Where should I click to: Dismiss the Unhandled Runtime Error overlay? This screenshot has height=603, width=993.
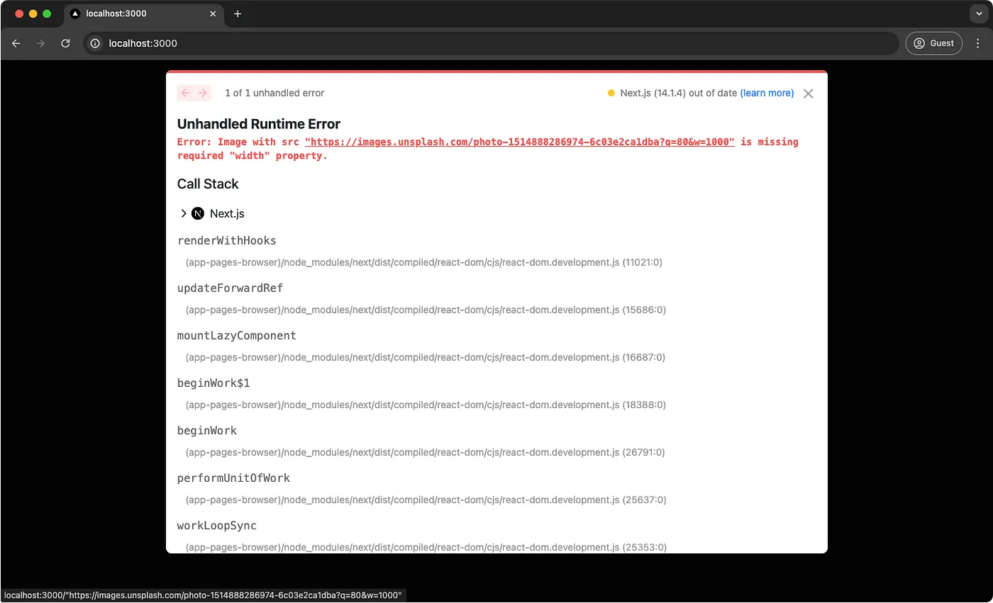(808, 94)
